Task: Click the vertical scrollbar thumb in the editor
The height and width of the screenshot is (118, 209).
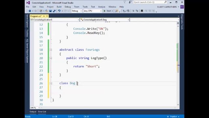Action: click(x=178, y=58)
